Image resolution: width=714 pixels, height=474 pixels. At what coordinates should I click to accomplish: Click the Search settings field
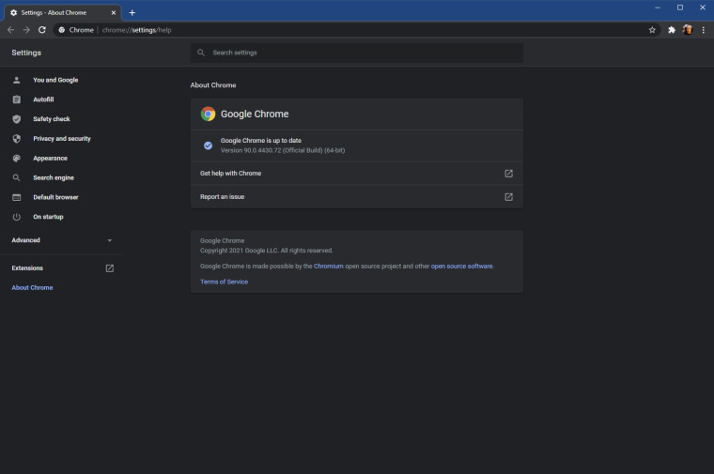(357, 53)
